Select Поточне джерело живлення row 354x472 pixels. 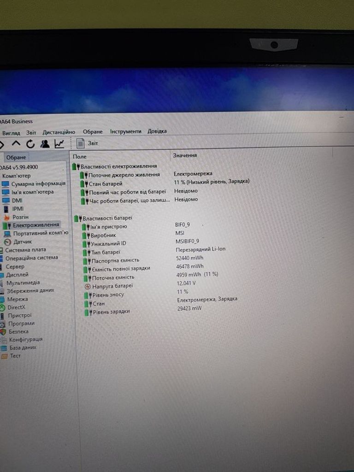(x=147, y=175)
